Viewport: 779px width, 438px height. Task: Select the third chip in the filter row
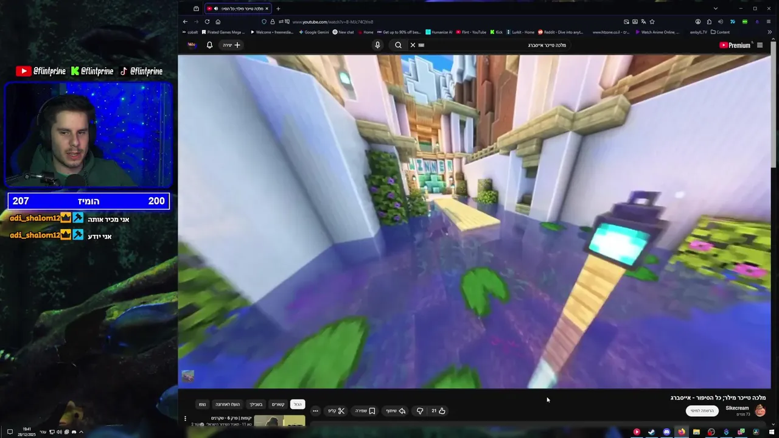[x=256, y=404]
